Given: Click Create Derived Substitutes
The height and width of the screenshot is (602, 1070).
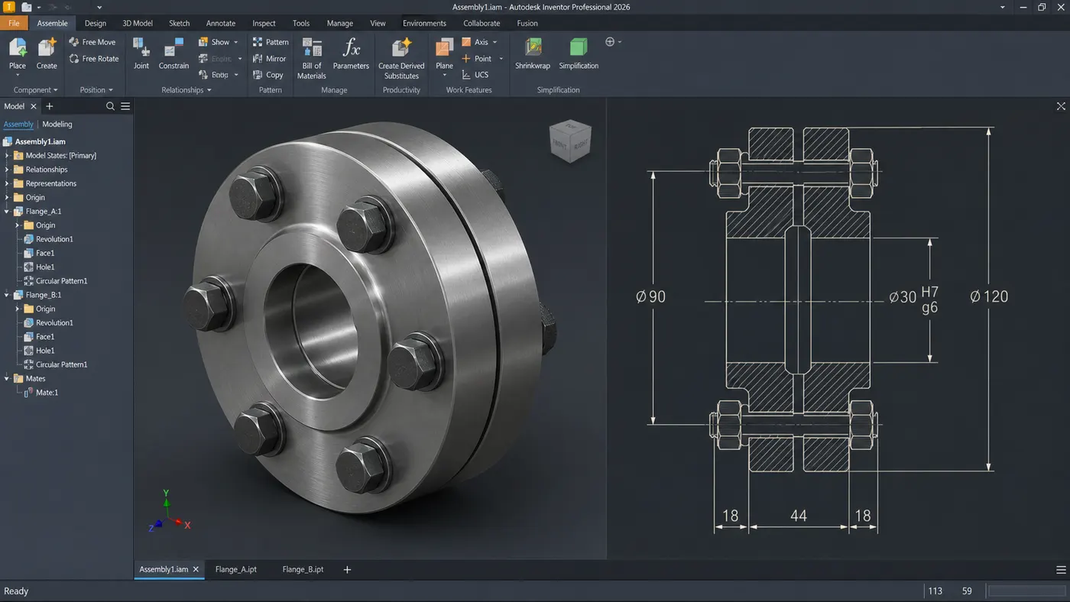Looking at the screenshot, I should point(401,59).
